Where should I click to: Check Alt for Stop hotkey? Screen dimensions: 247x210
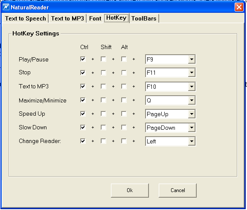click(x=124, y=73)
